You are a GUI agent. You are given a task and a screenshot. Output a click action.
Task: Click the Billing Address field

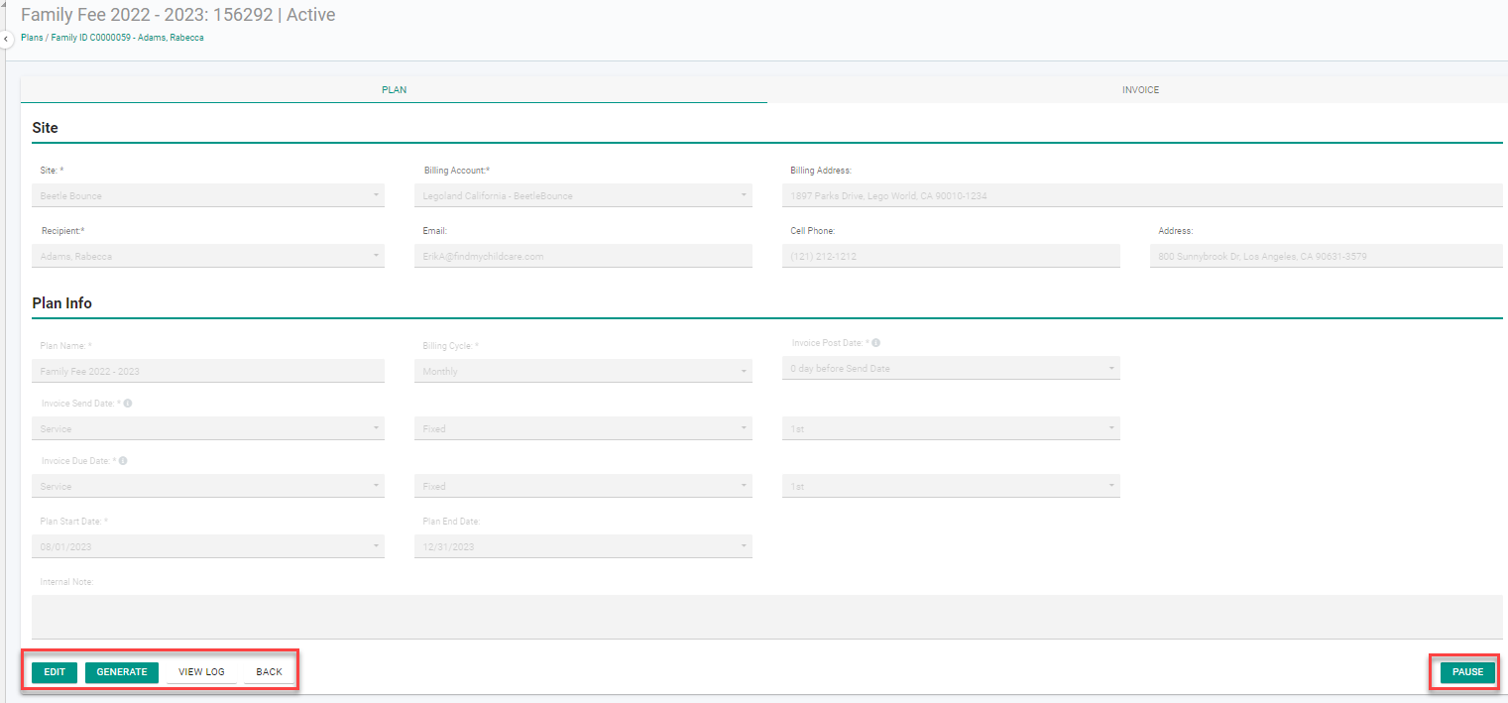pos(1142,195)
